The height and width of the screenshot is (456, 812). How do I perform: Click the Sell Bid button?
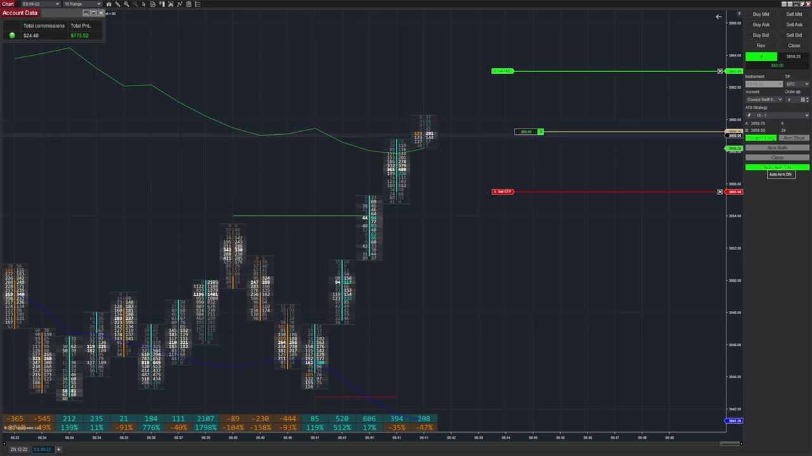794,35
